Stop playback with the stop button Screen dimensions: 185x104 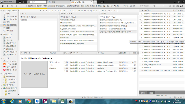(x=17, y=6)
